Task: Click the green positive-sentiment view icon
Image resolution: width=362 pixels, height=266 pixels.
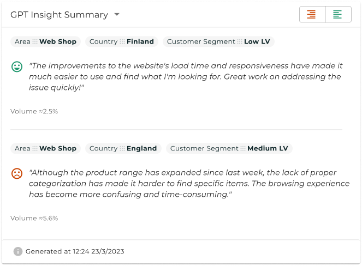Action: pos(338,14)
